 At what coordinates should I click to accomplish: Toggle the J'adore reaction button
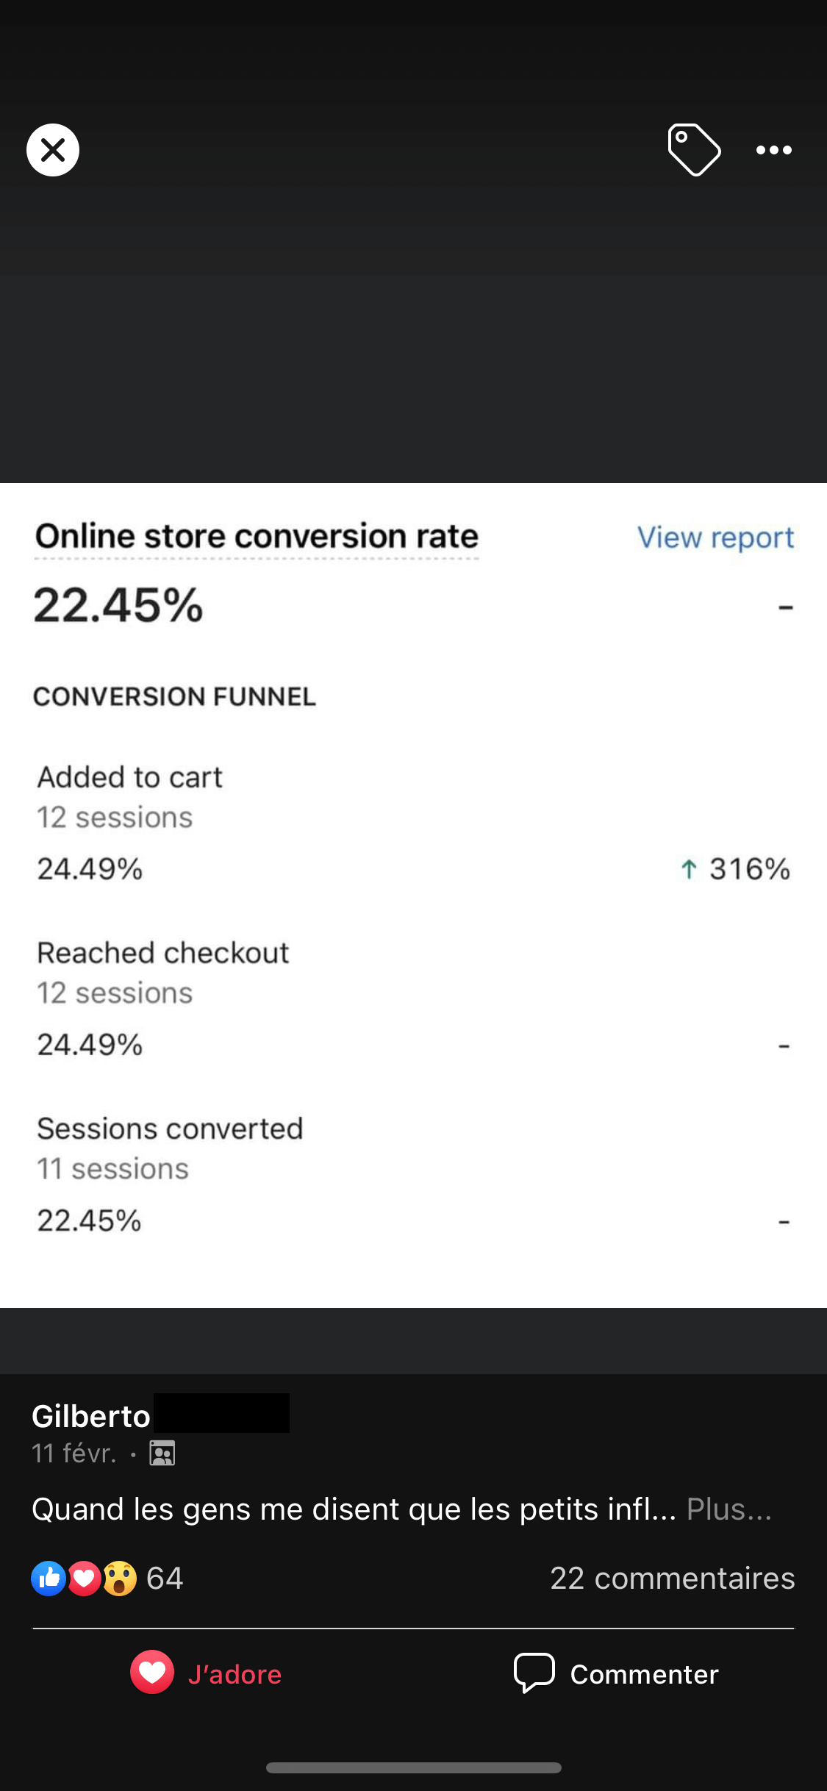(x=207, y=1673)
